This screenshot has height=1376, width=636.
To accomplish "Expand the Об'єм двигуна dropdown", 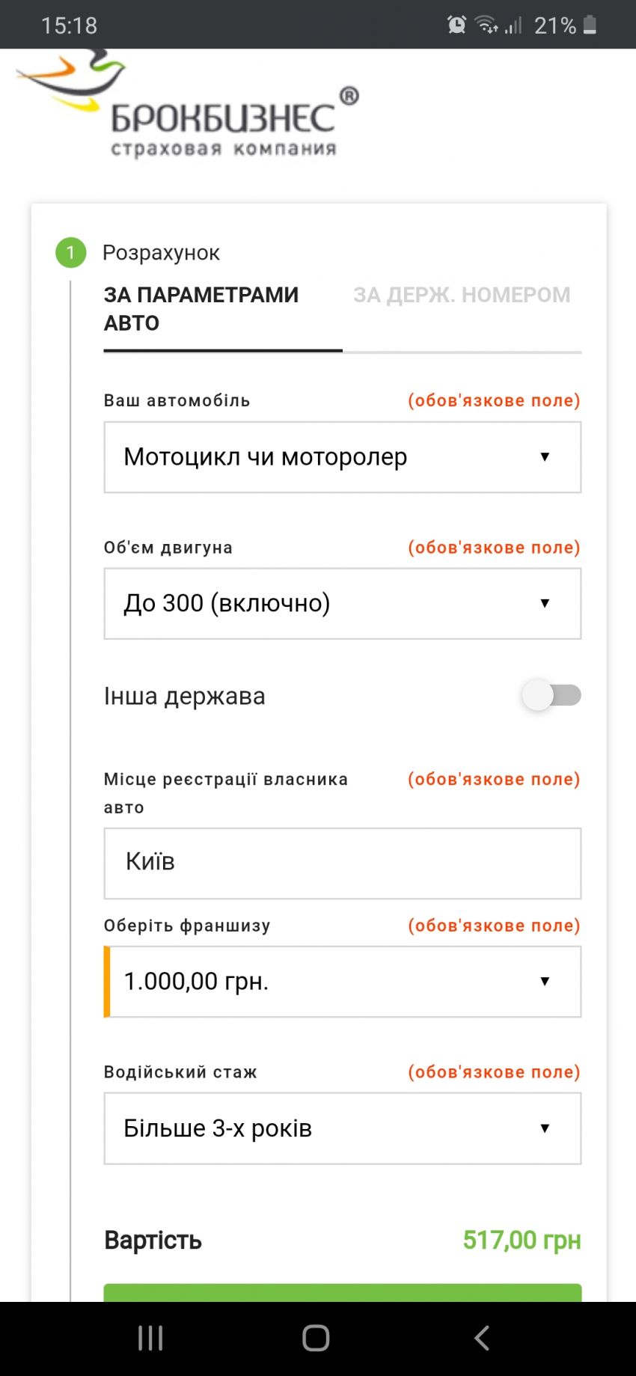I will (343, 604).
